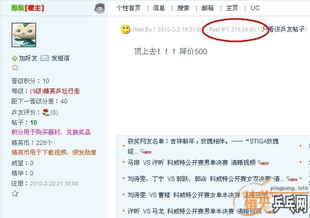Screen dimensions: 310x218
Task: Click the rose icon beside 乒友评价
Action: [46, 112]
